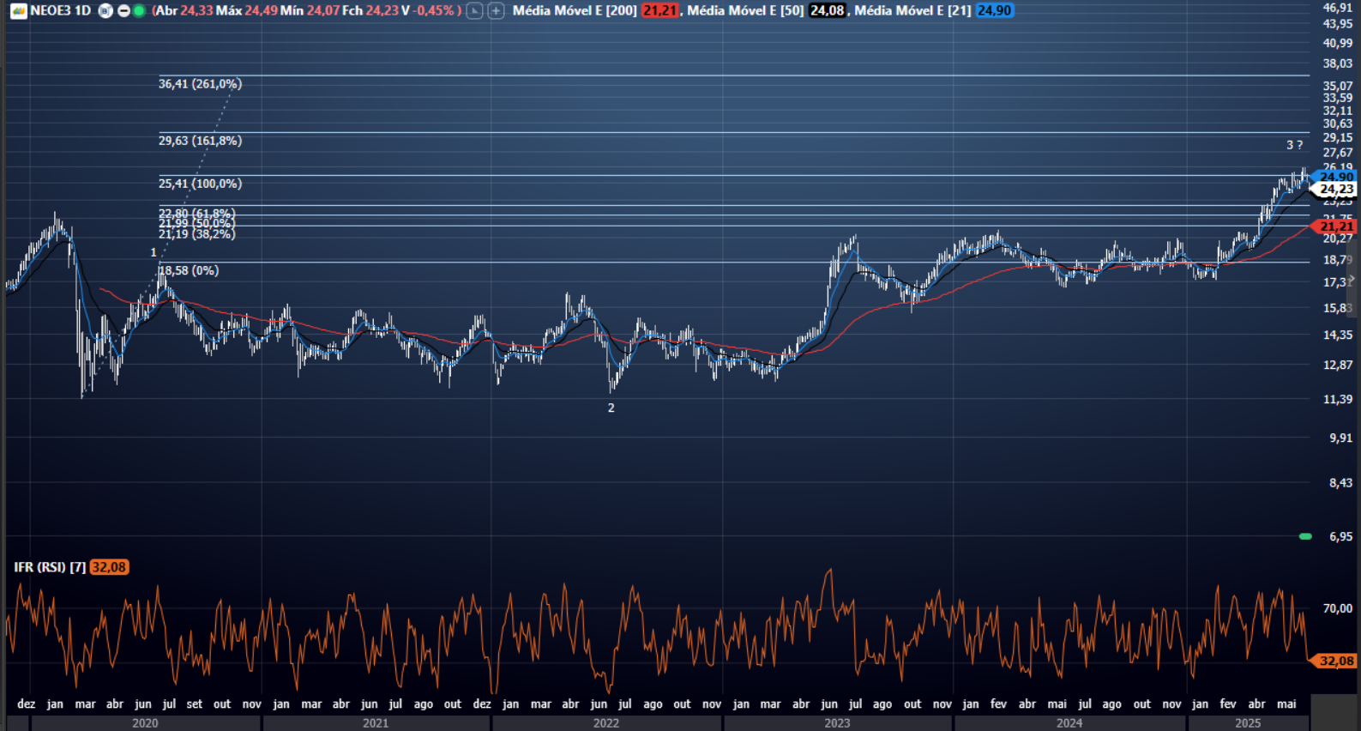This screenshot has height=731, width=1361.
Task: Select the Média Móvel E [50] indicator label
Action: point(745,11)
